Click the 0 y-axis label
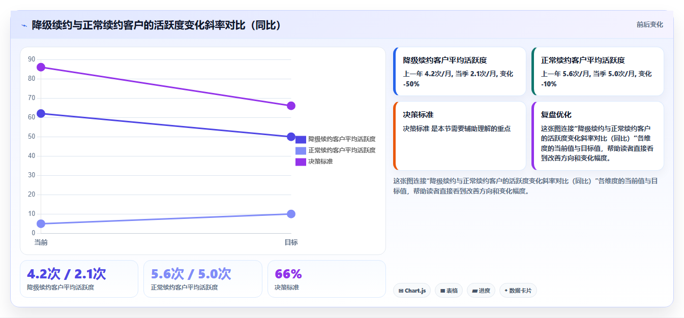684x318 pixels. coord(33,233)
